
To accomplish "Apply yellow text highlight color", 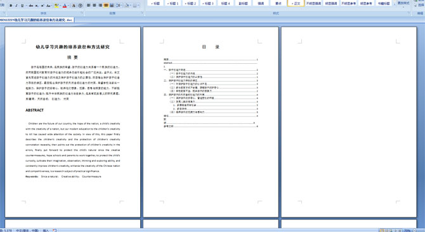I will pyautogui.click(x=56, y=6).
